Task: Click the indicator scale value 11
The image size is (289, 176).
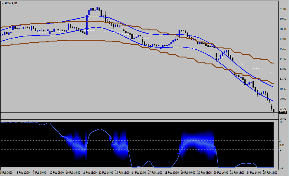Action: coord(281,123)
